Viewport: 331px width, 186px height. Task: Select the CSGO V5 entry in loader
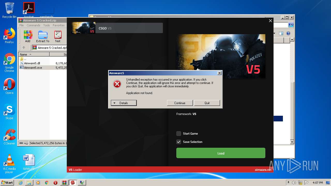pos(117,28)
